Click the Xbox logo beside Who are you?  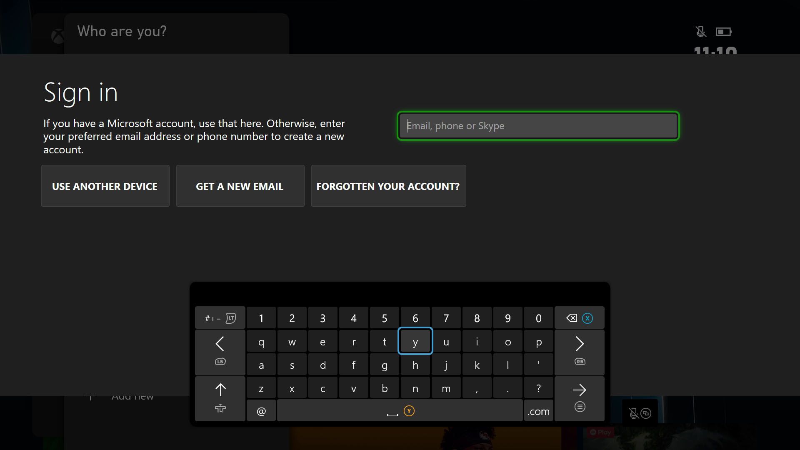58,36
